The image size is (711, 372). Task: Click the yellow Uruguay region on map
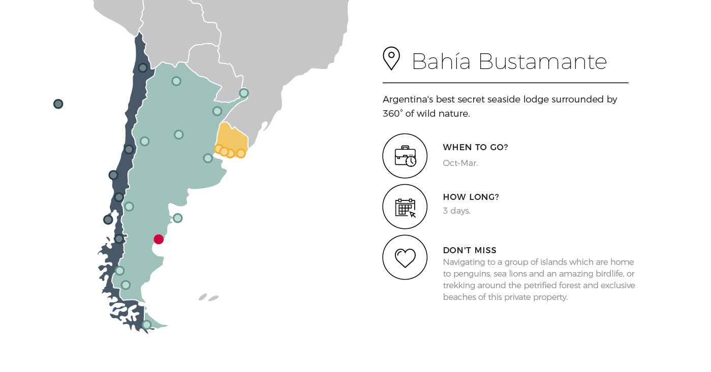click(232, 136)
